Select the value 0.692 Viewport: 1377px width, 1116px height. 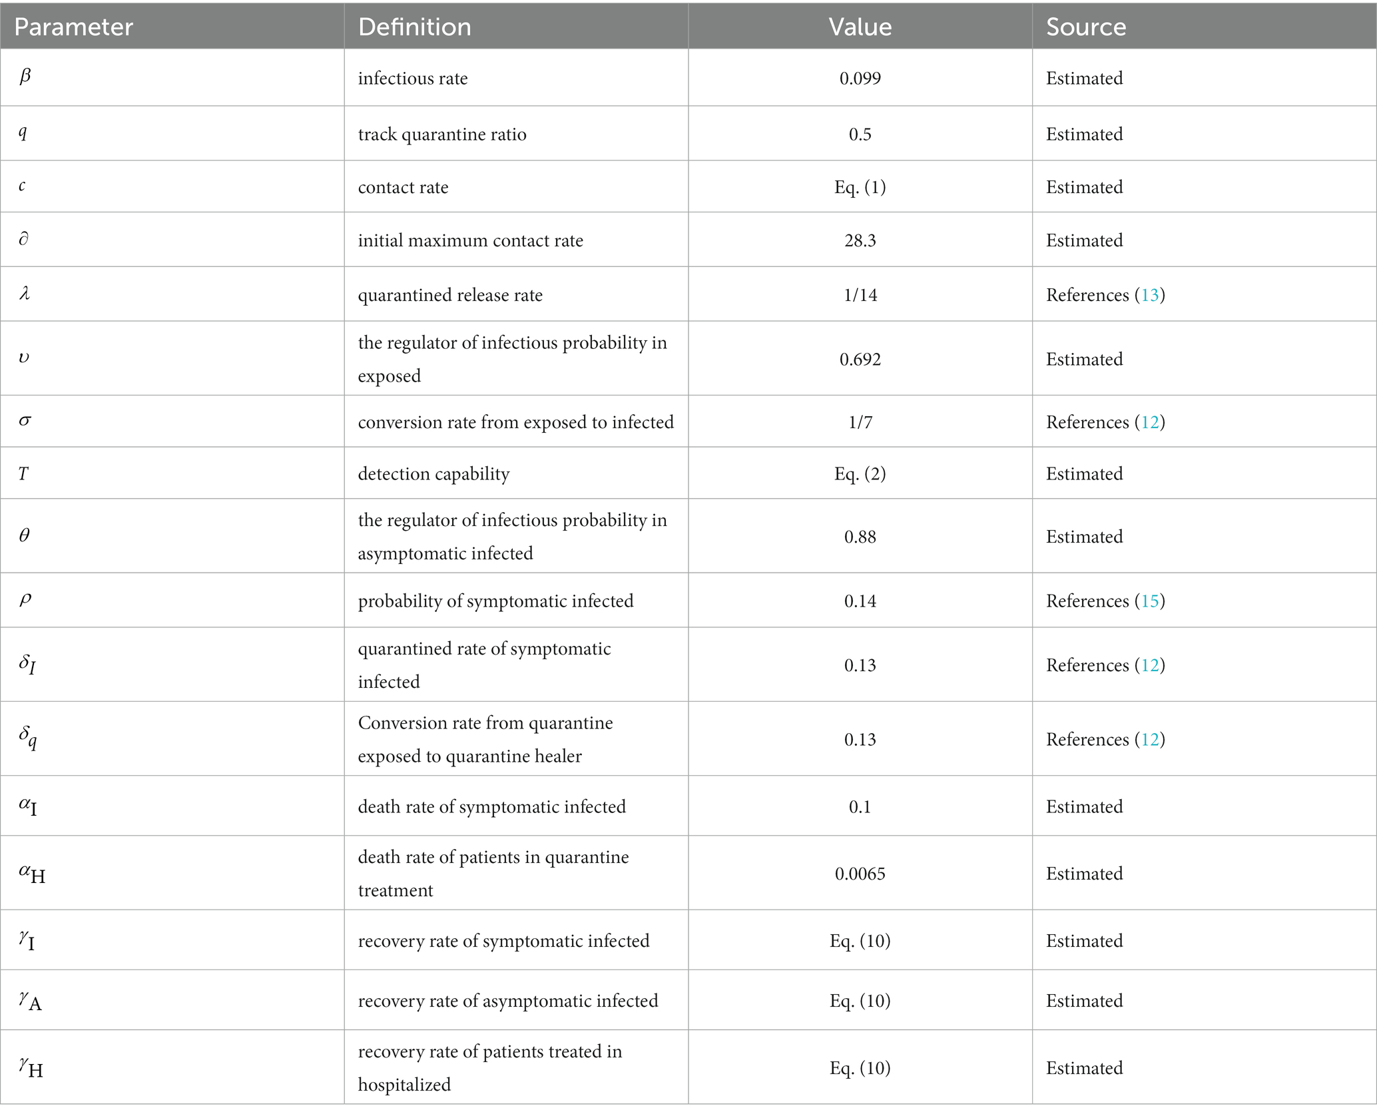point(860,360)
